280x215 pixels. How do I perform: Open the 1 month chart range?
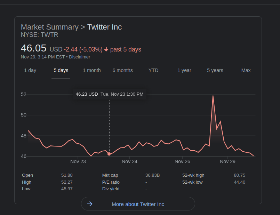coord(92,70)
